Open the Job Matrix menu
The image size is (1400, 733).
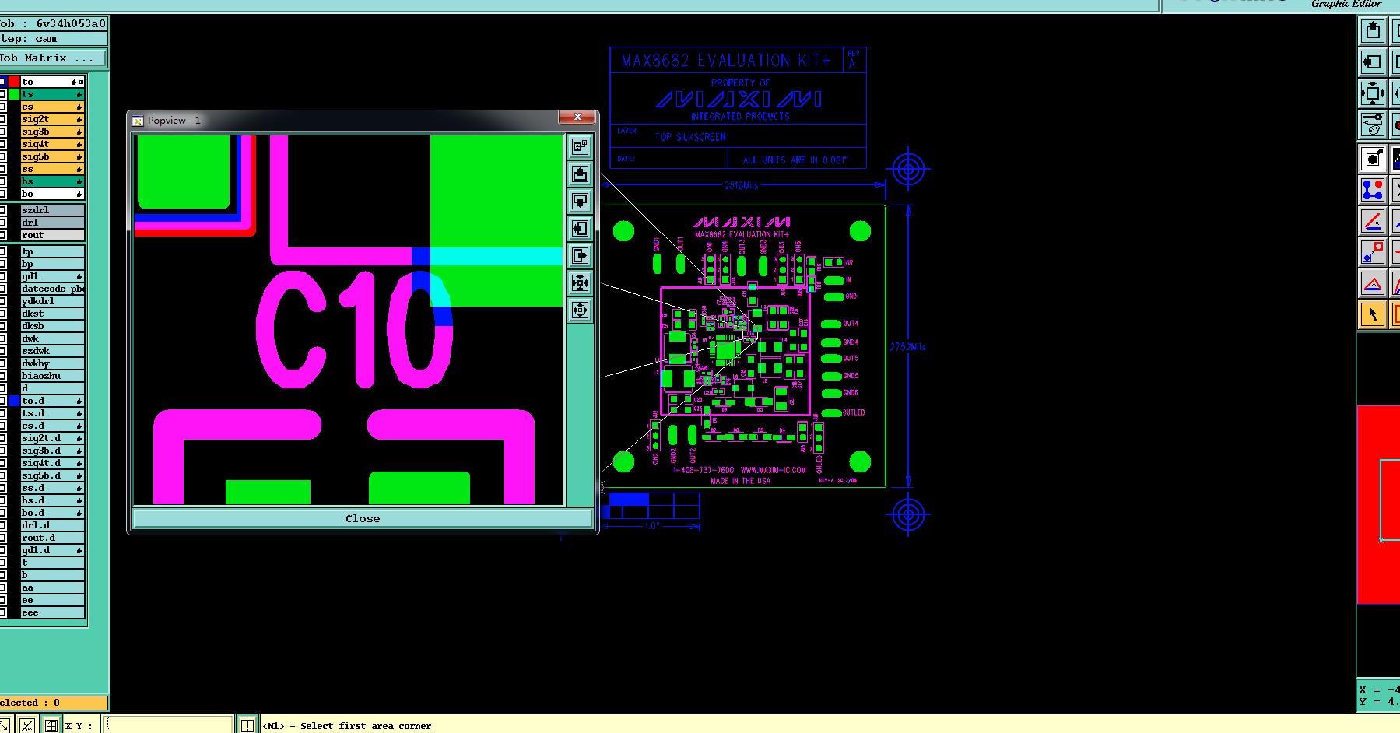[53, 58]
